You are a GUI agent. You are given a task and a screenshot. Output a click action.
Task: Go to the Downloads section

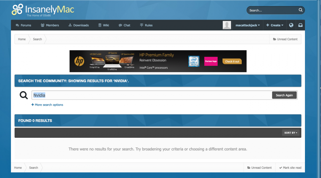tap(79, 25)
